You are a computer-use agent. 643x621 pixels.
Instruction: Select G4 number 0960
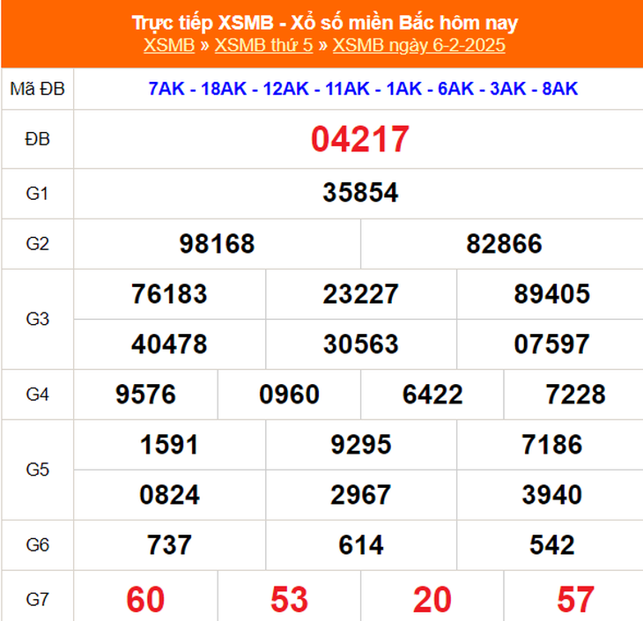(x=289, y=394)
